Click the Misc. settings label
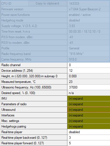This screenshot has width=110, height=146. point(10,121)
